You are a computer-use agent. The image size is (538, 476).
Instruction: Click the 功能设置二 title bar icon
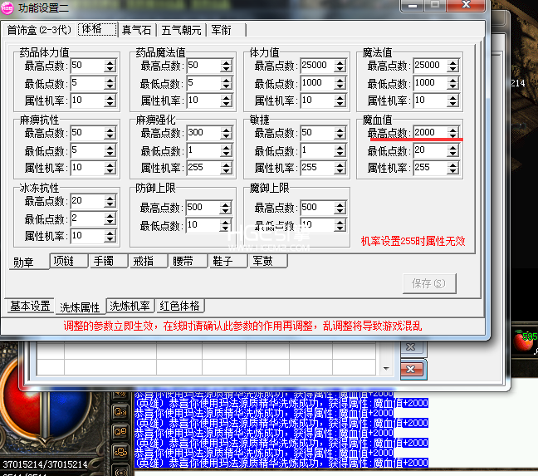pyautogui.click(x=8, y=8)
